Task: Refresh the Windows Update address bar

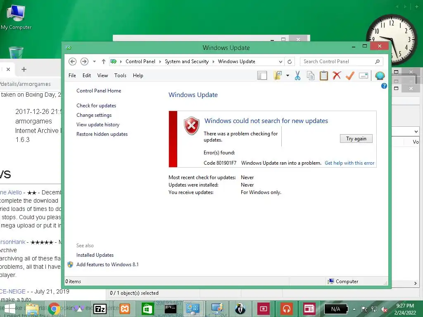Action: pos(290,62)
